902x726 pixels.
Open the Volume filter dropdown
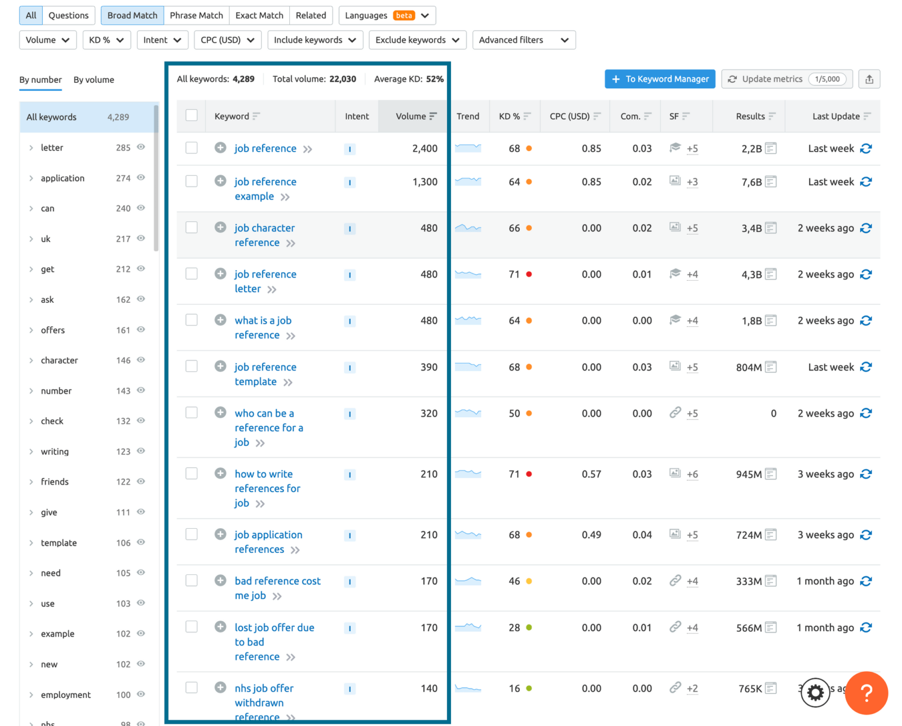pos(47,40)
